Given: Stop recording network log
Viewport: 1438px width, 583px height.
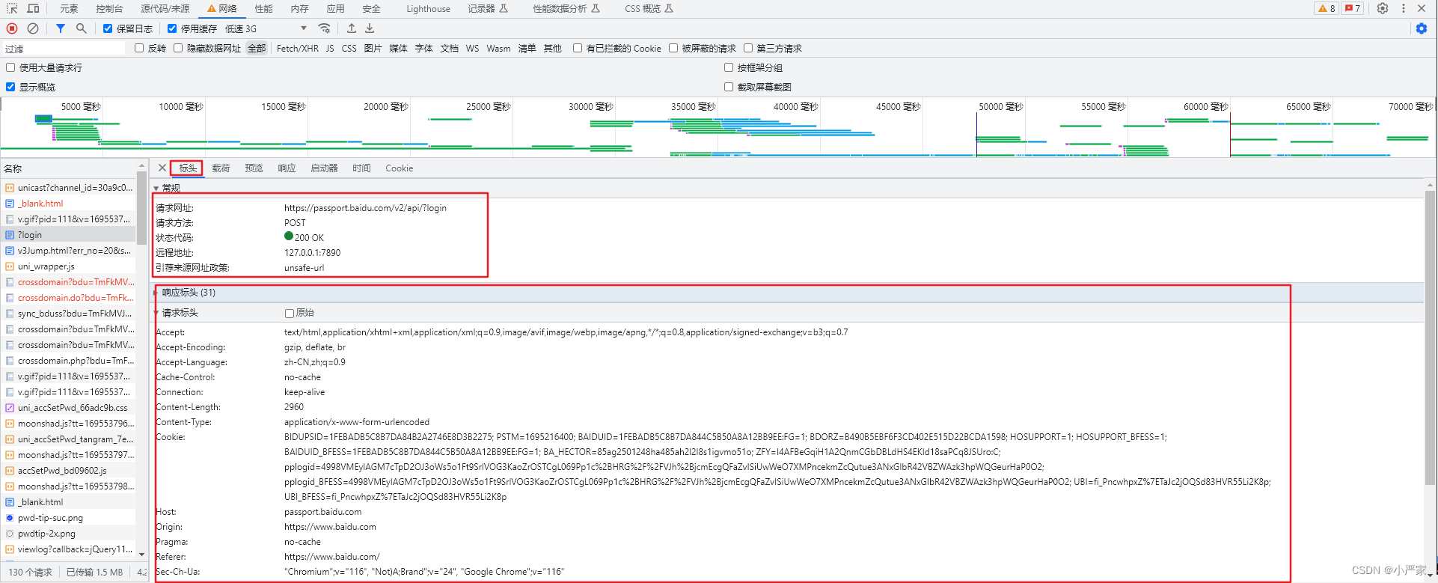Looking at the screenshot, I should coord(12,28).
